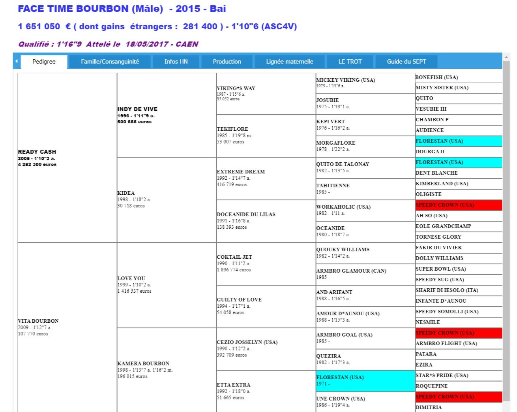The width and height of the screenshot is (517, 412).
Task: Click UNE CROWN (USA) entry
Action: [x=341, y=399]
